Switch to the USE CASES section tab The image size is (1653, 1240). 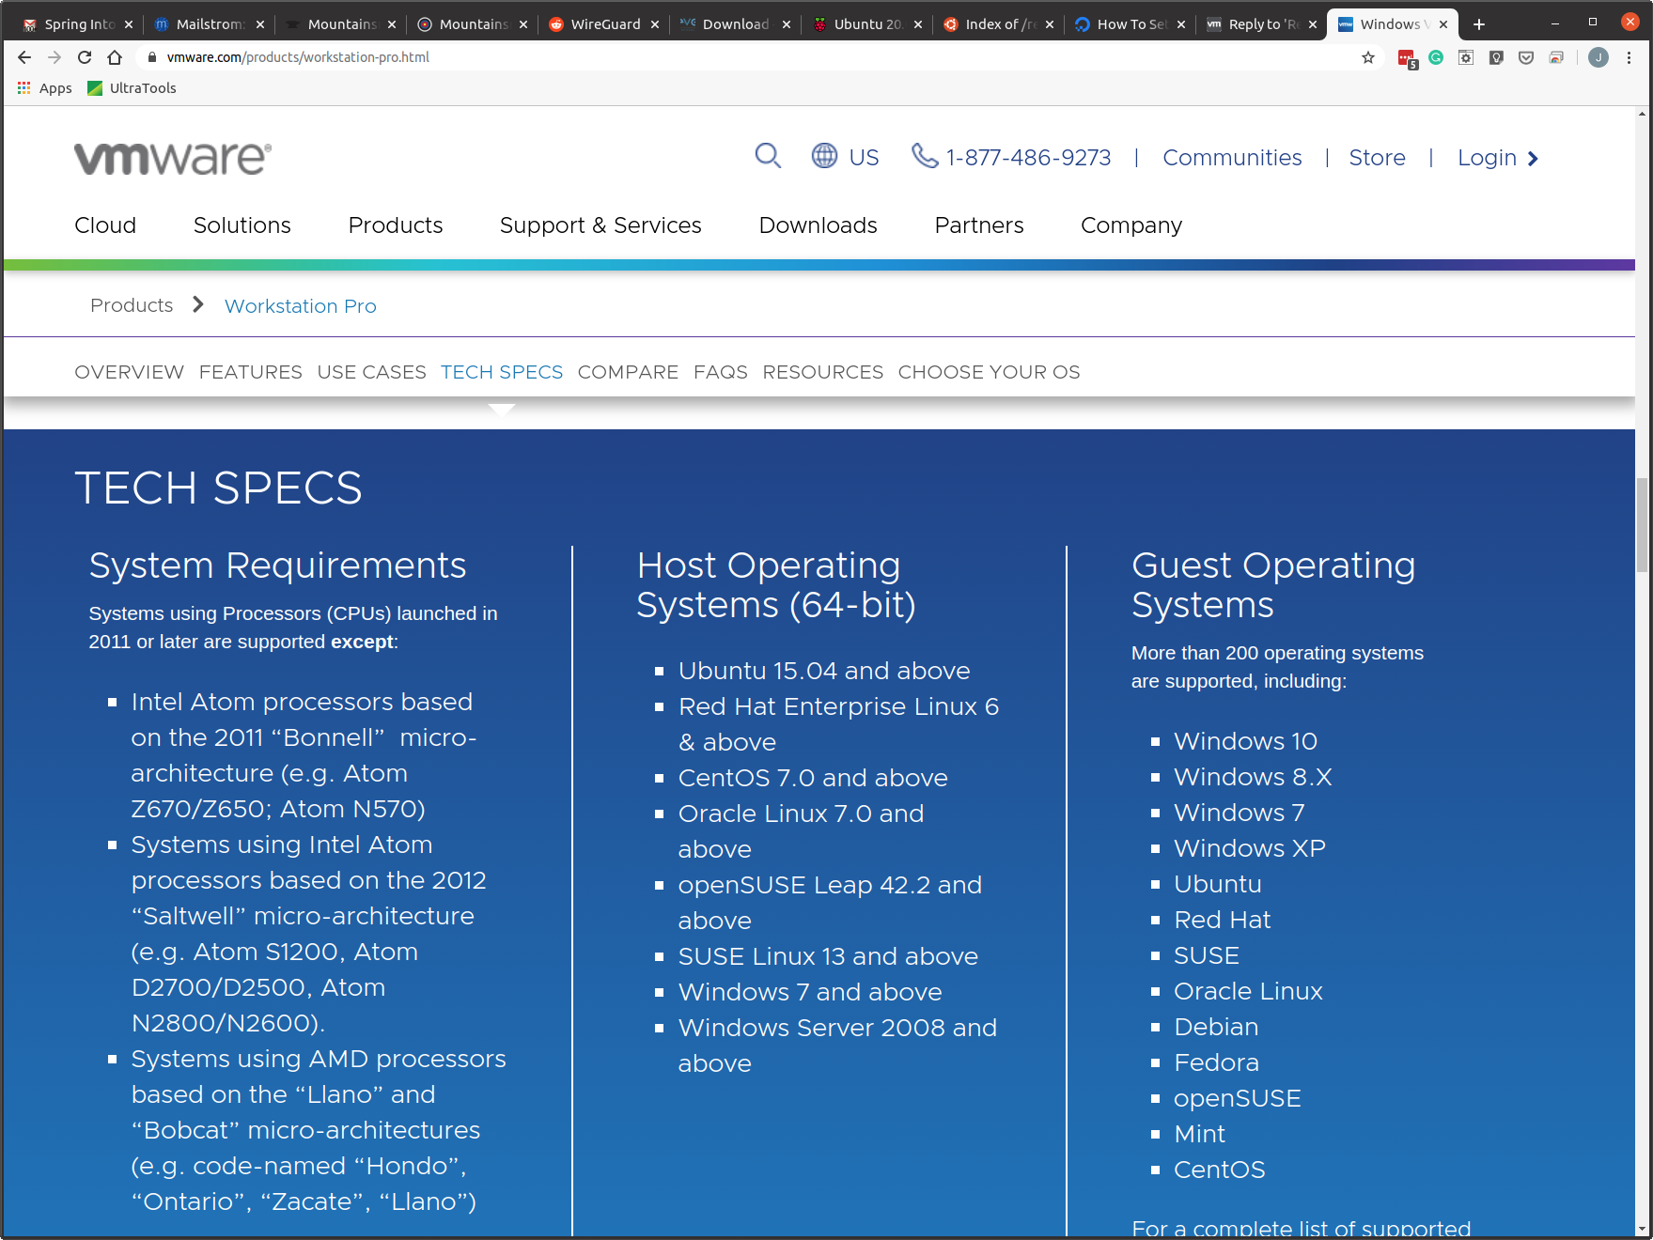coord(372,372)
